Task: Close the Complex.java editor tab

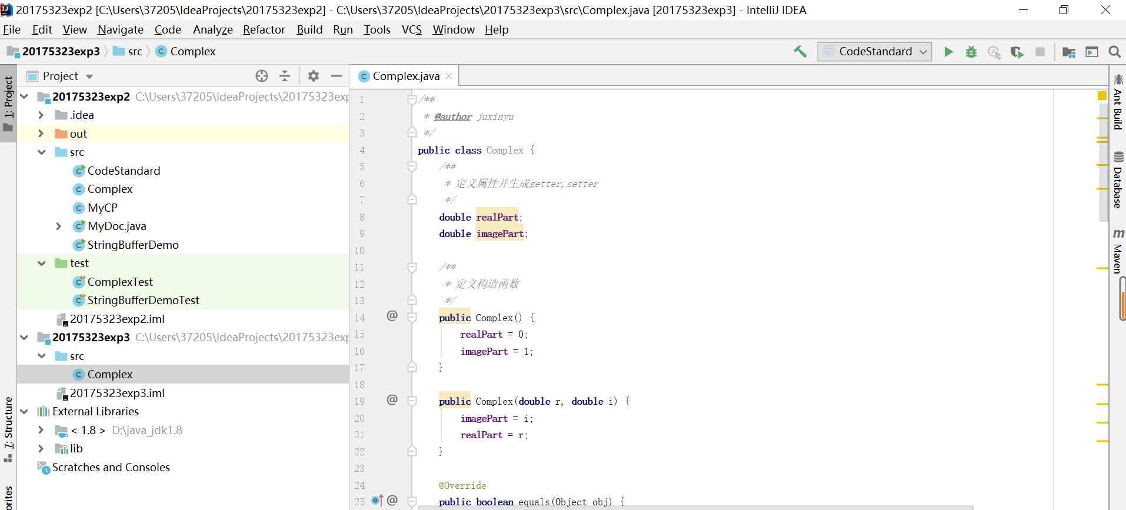Action: (x=449, y=76)
